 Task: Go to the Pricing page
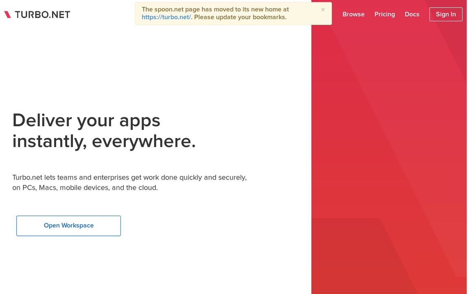[x=385, y=14]
